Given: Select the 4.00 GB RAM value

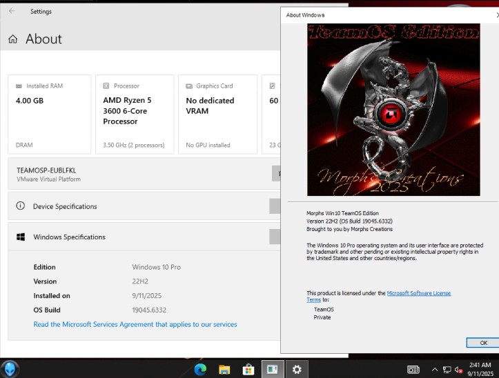Looking at the screenshot, I should (30, 101).
